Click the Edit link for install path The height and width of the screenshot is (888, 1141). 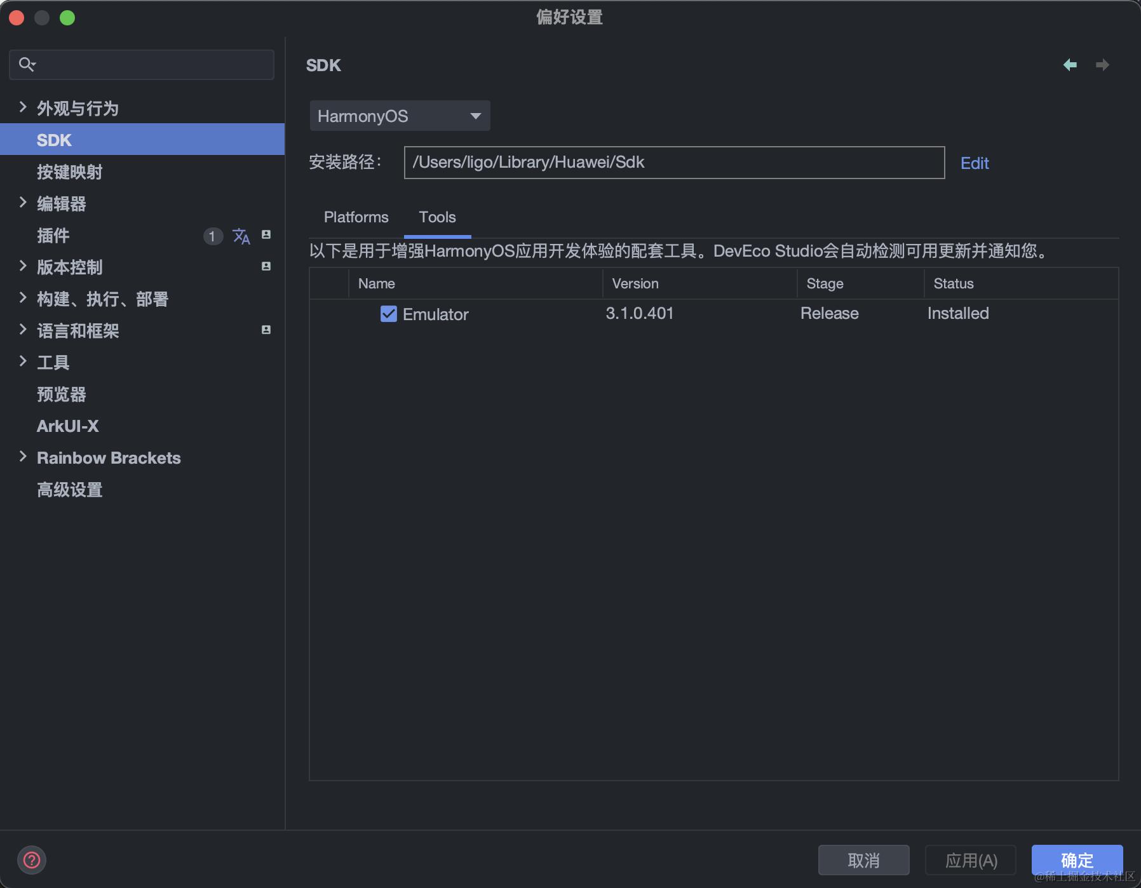[x=975, y=163]
